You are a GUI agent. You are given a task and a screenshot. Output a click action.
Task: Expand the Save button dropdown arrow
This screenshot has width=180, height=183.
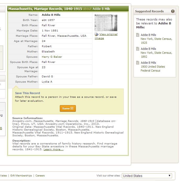click(x=72, y=109)
